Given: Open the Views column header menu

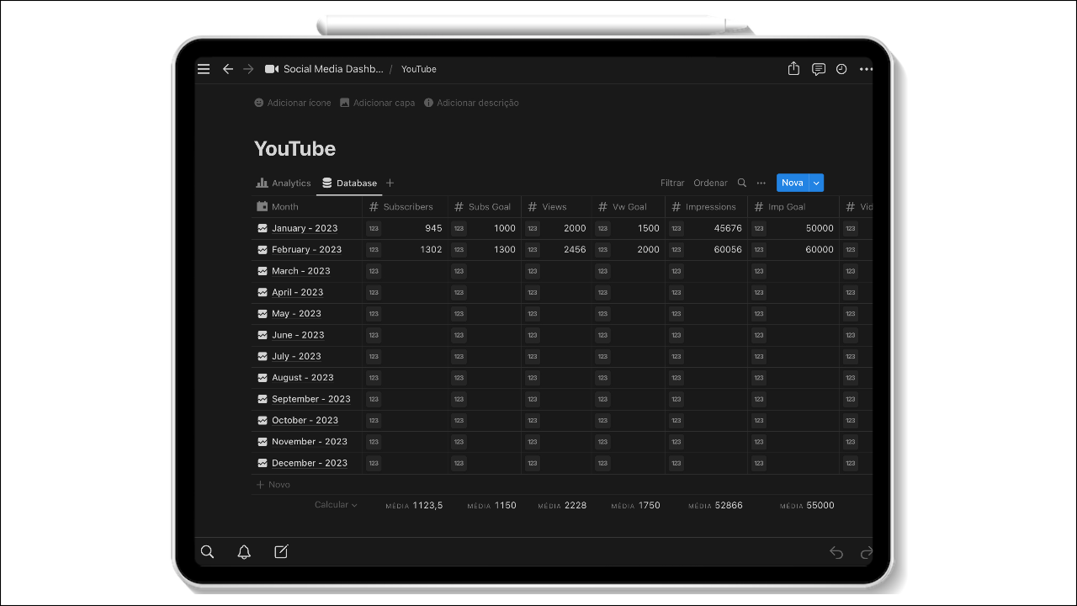Looking at the screenshot, I should [556, 206].
